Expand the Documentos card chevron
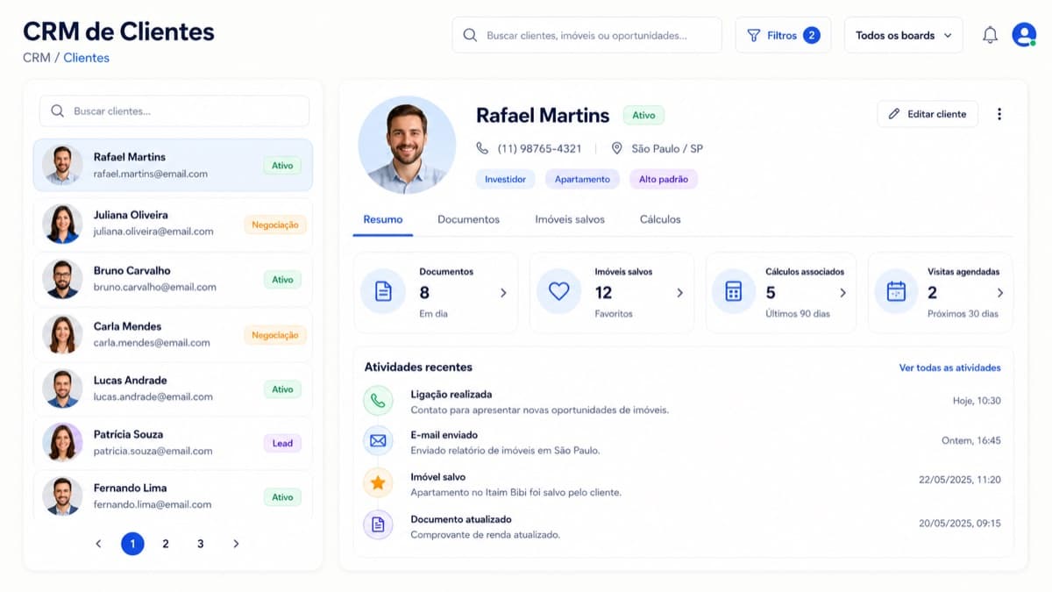The height and width of the screenshot is (592, 1052). point(503,293)
